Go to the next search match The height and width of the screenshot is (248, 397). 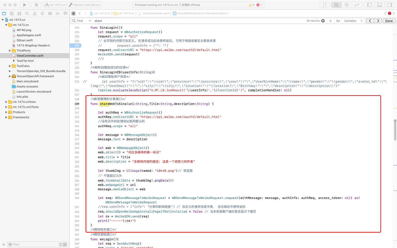point(378,21)
